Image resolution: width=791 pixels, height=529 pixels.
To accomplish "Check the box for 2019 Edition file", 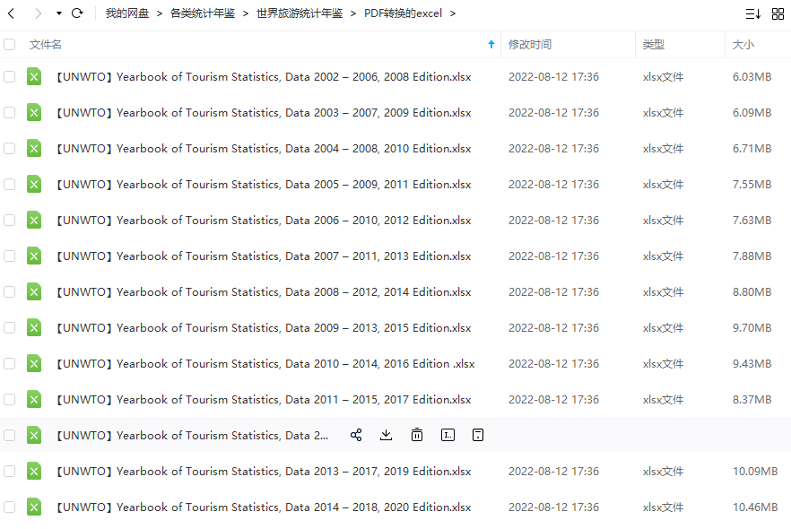I will 10,471.
